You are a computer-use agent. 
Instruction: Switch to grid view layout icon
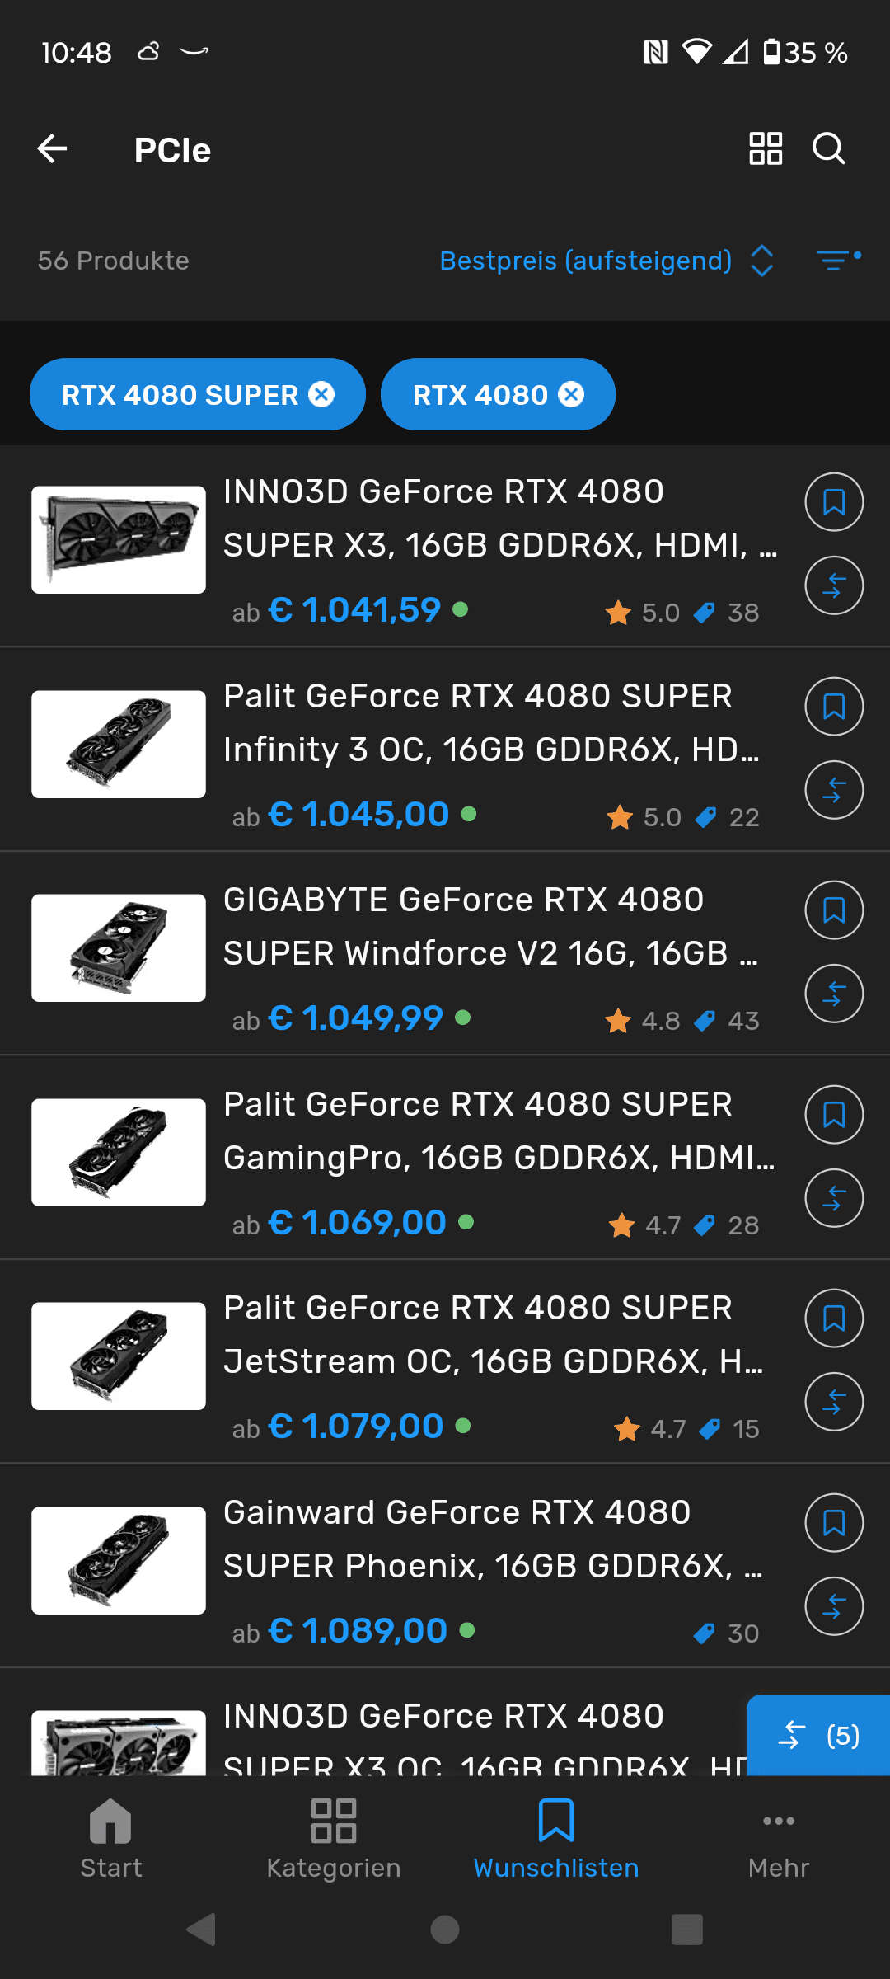click(765, 149)
